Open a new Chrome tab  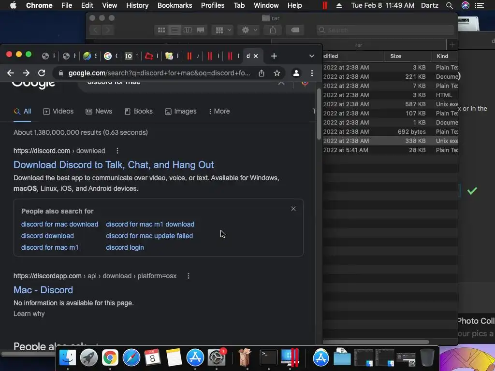(x=274, y=56)
